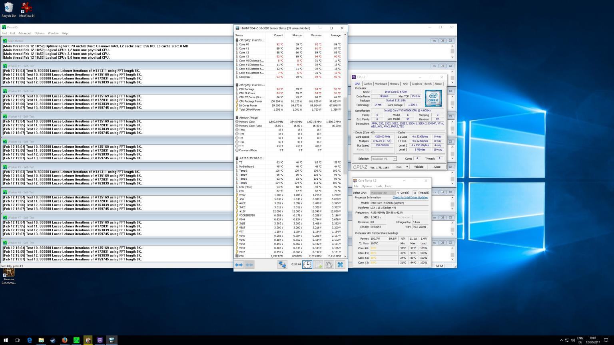Screen dimensions: 614x345
Task: Switch to CPU-Z About tab
Action: coord(438,84)
